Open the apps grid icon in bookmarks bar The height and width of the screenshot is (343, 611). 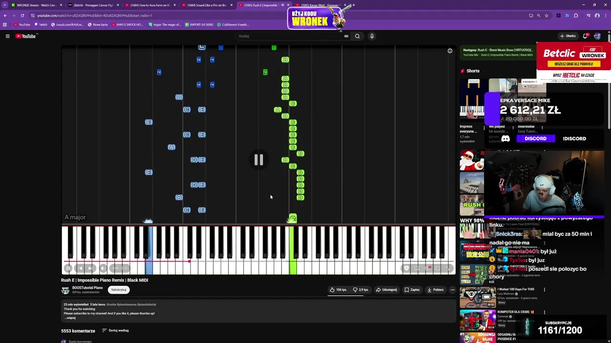[5, 25]
